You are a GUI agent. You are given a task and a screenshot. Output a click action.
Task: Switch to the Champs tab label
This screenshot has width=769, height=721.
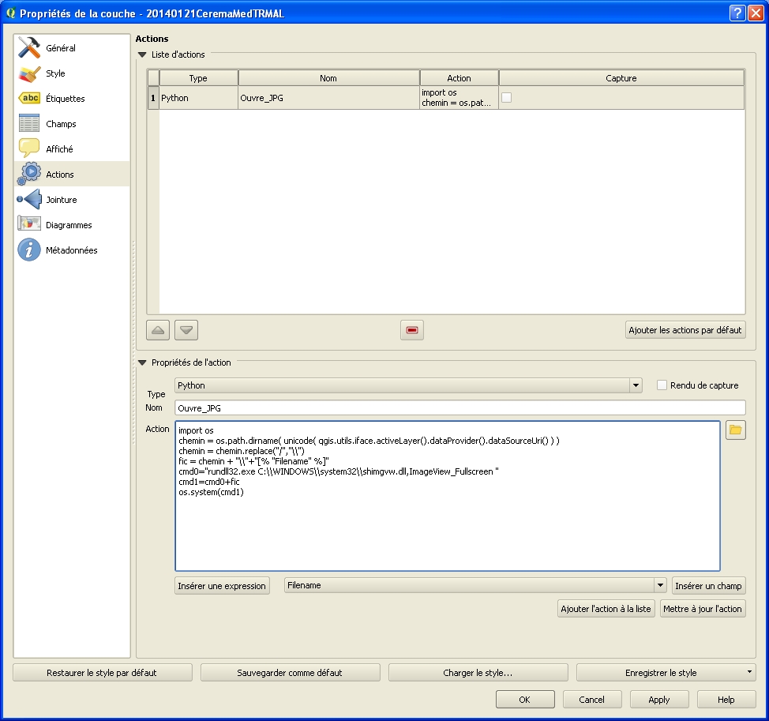click(x=61, y=124)
